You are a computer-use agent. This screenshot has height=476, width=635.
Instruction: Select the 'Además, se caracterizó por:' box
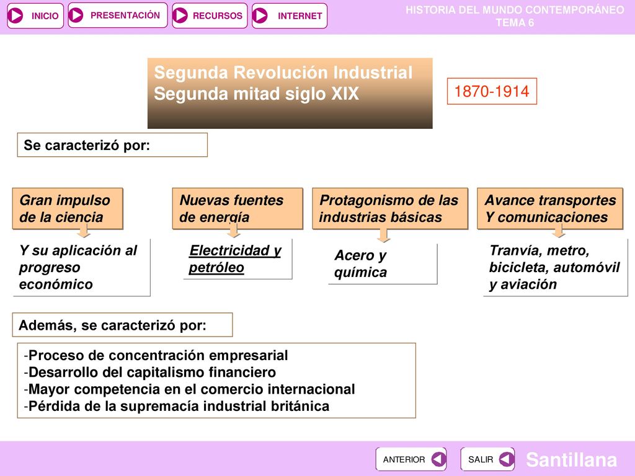coord(122,325)
